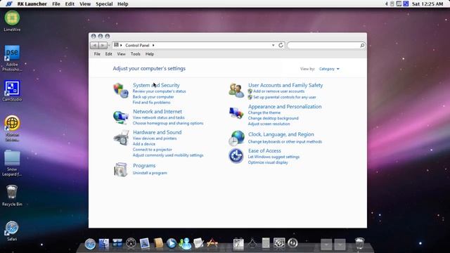Open the Tools menu in Control Panel

[x=136, y=54]
